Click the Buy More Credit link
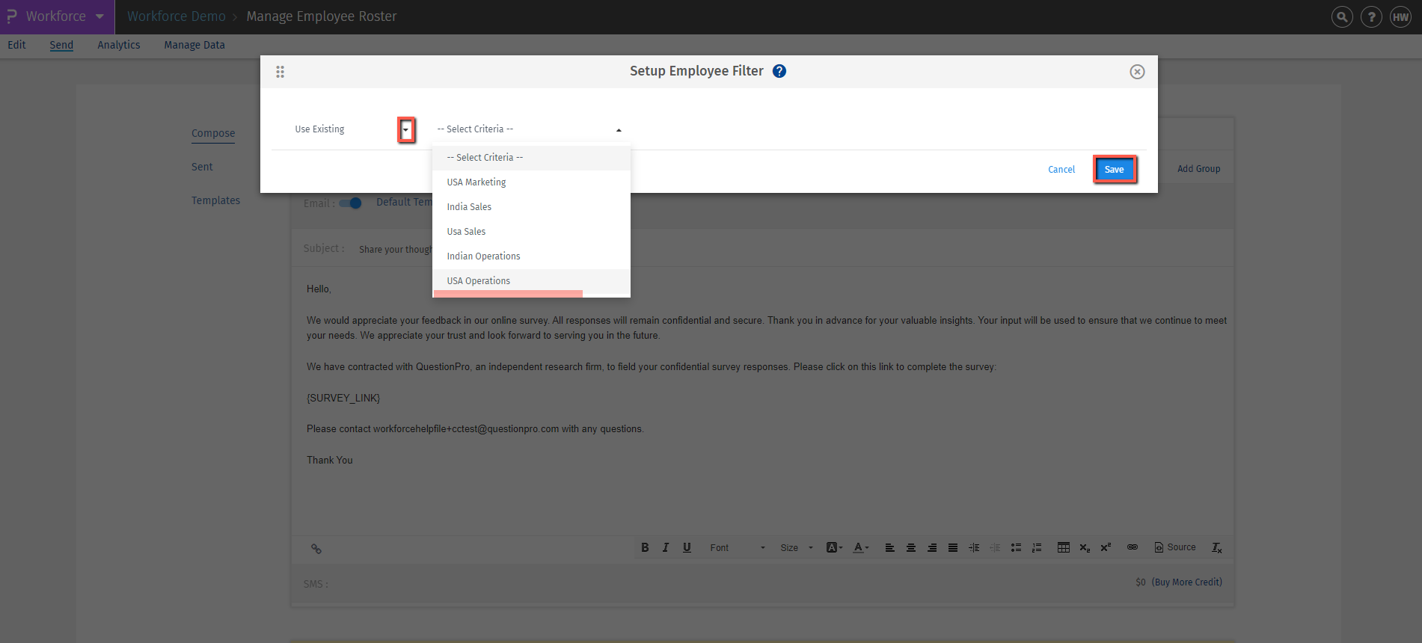Viewport: 1422px width, 643px height. point(1187,582)
